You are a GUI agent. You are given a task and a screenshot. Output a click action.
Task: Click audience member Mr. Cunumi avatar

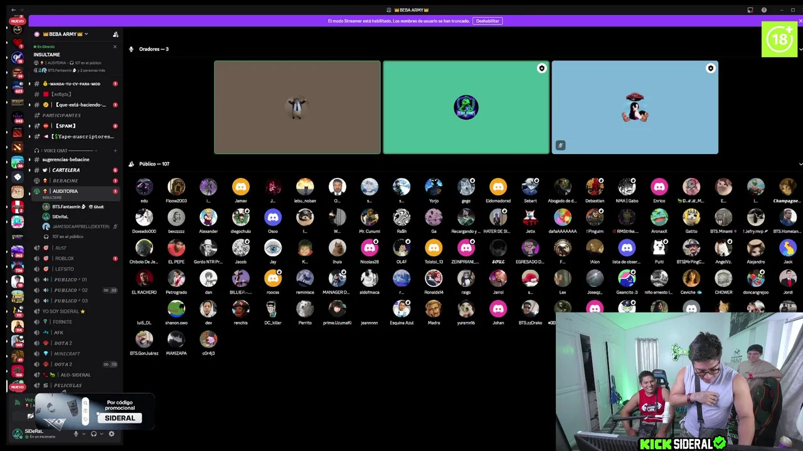370,217
